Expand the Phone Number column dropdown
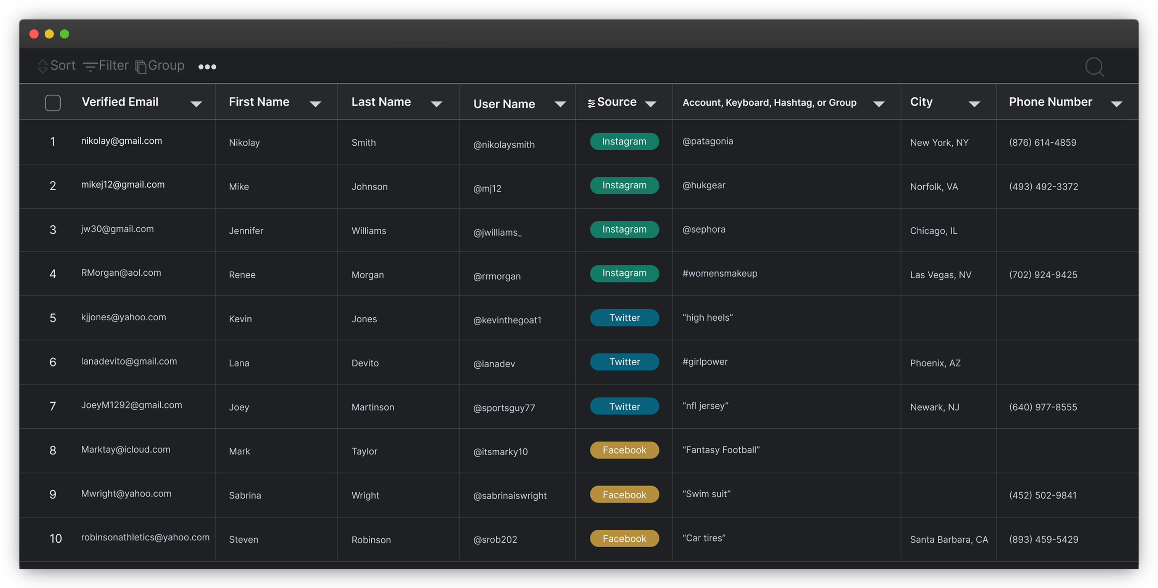The width and height of the screenshot is (1158, 588). (x=1116, y=104)
